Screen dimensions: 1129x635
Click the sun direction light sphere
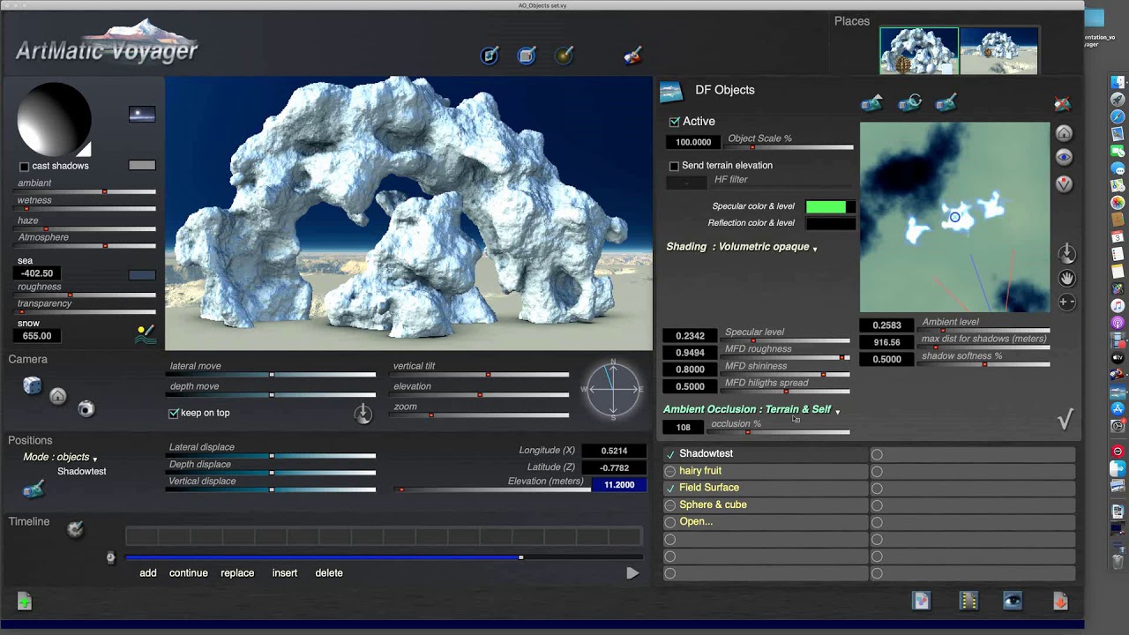tap(55, 120)
